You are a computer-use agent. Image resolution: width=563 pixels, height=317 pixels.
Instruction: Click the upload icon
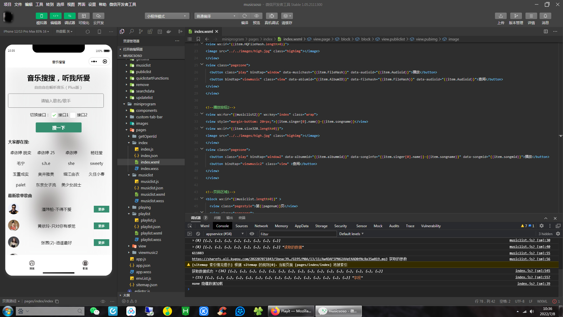[501, 16]
